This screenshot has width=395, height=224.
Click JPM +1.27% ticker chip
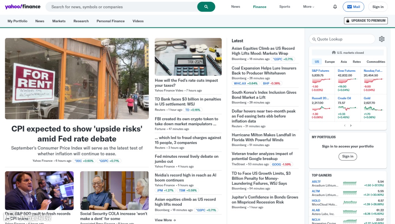point(165,190)
